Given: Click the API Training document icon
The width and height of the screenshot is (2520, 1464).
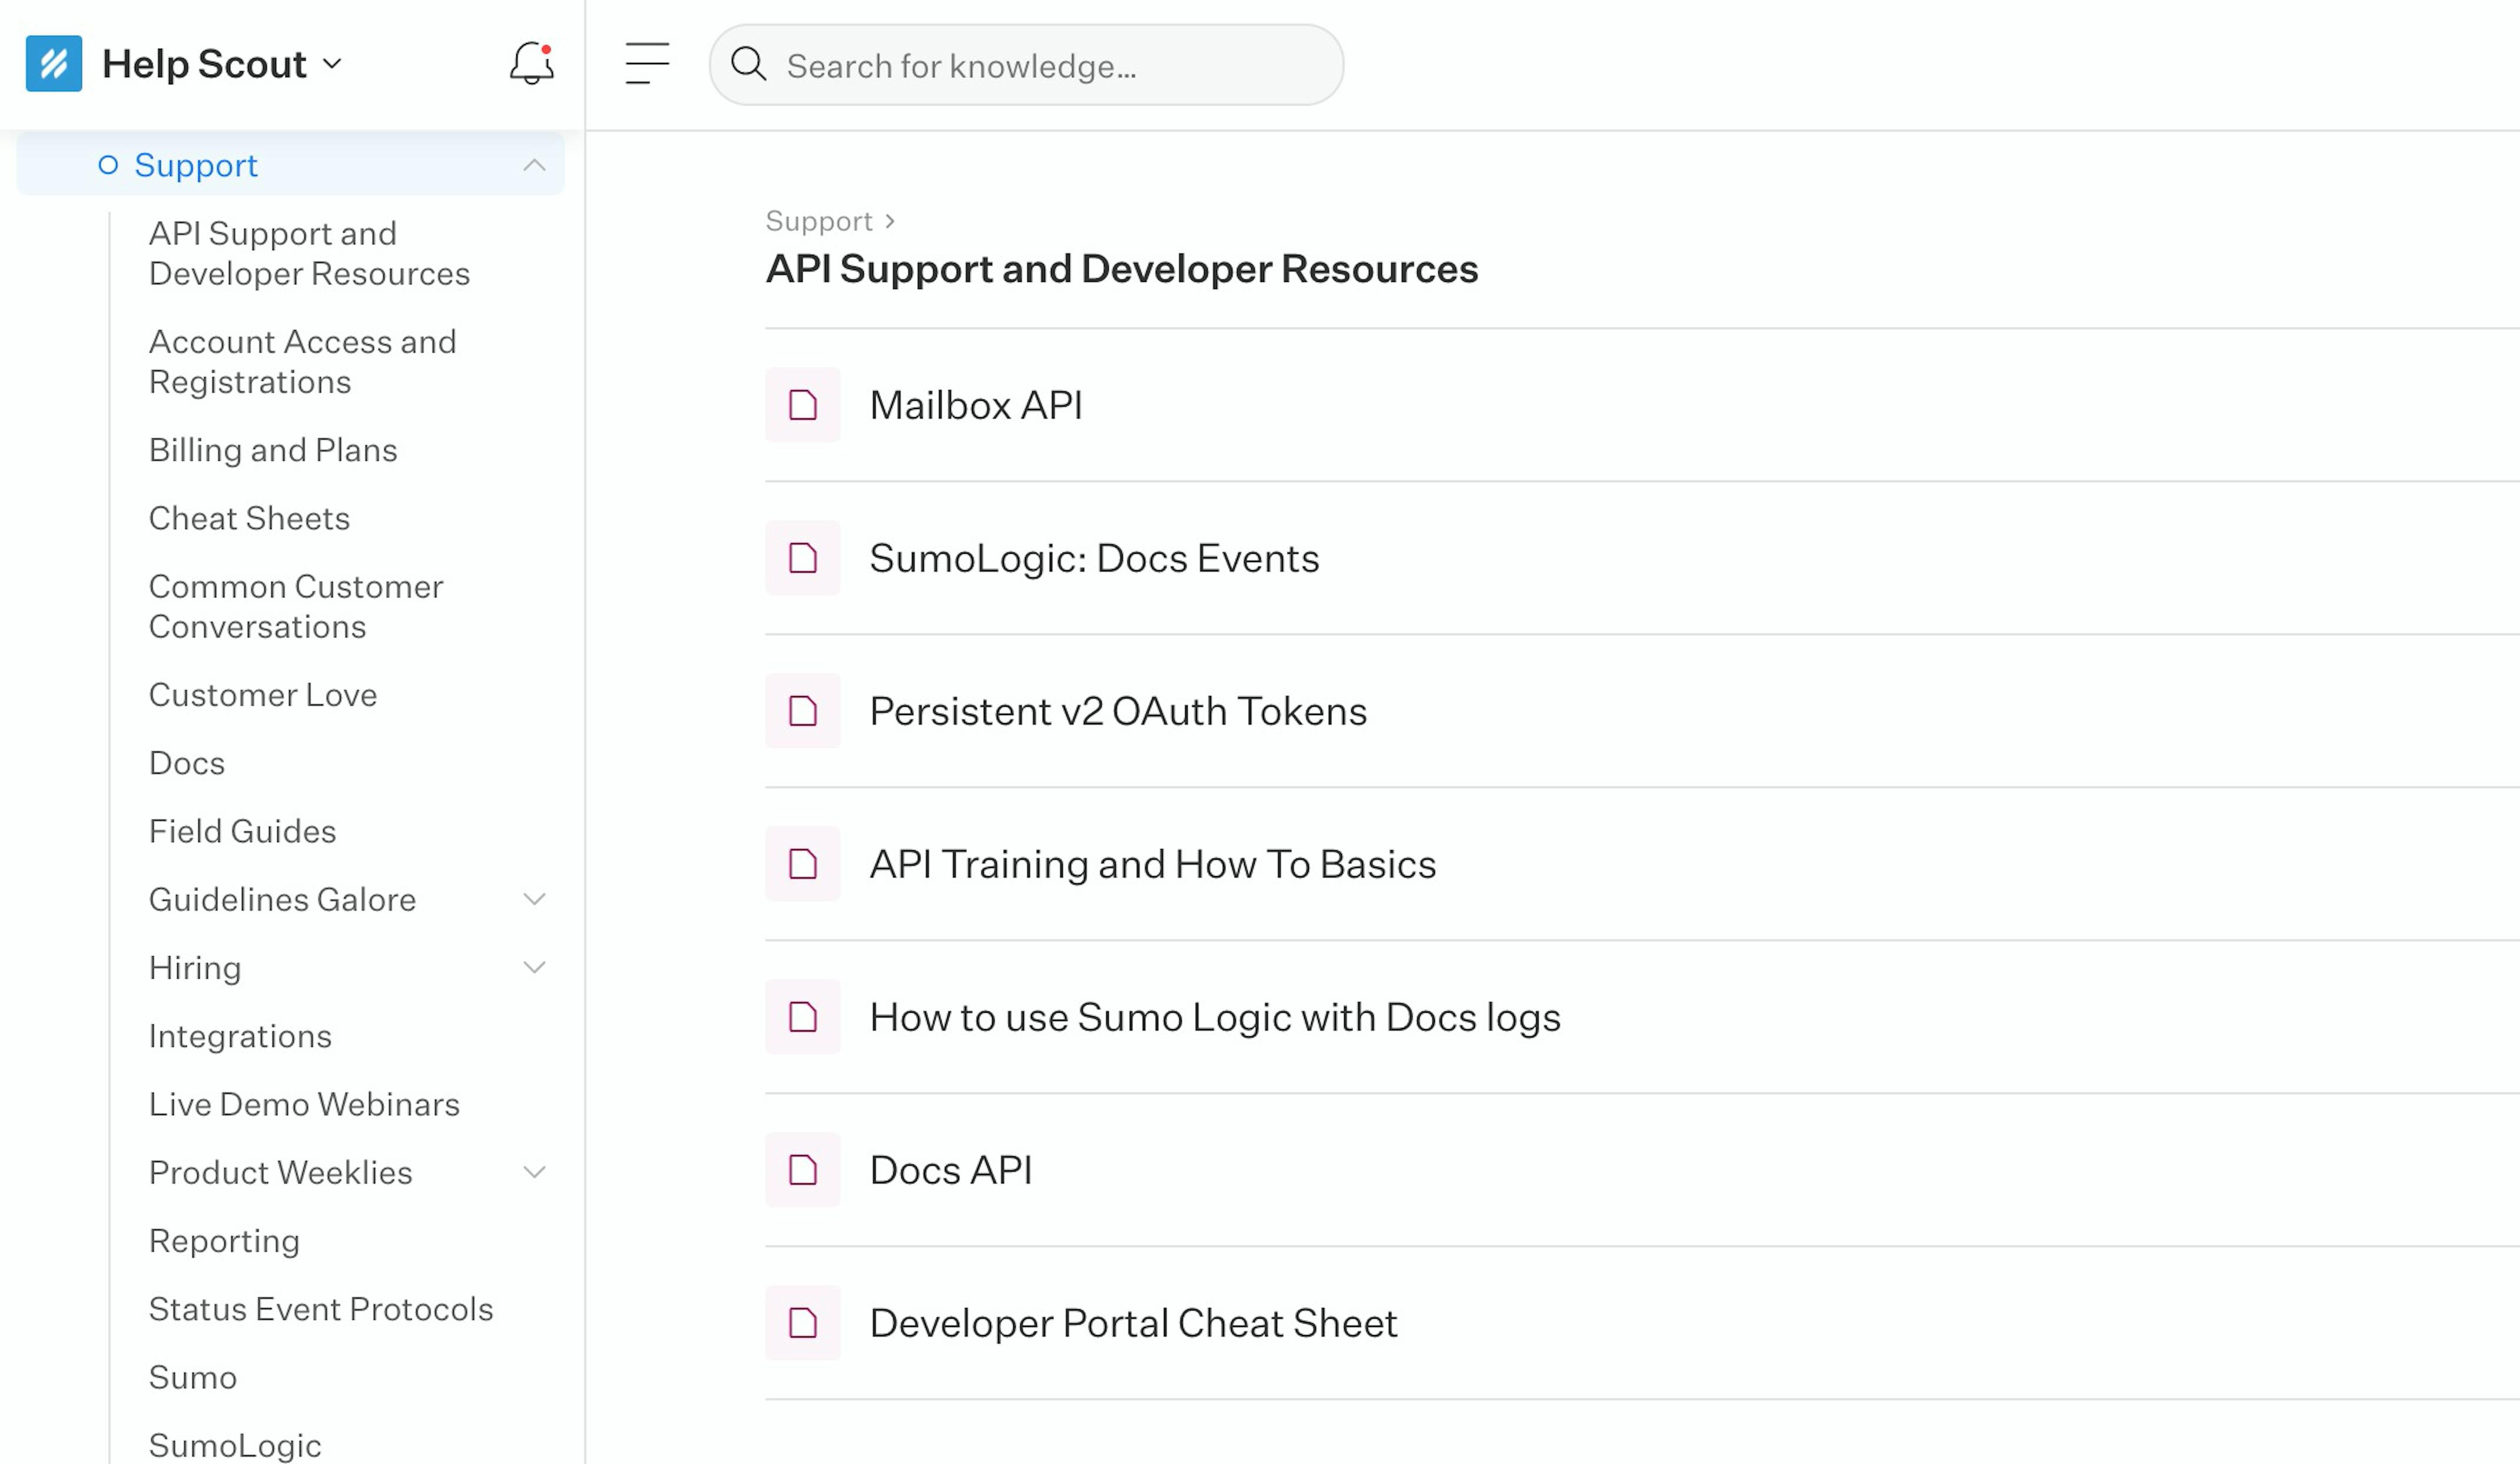Looking at the screenshot, I should pyautogui.click(x=803, y=863).
